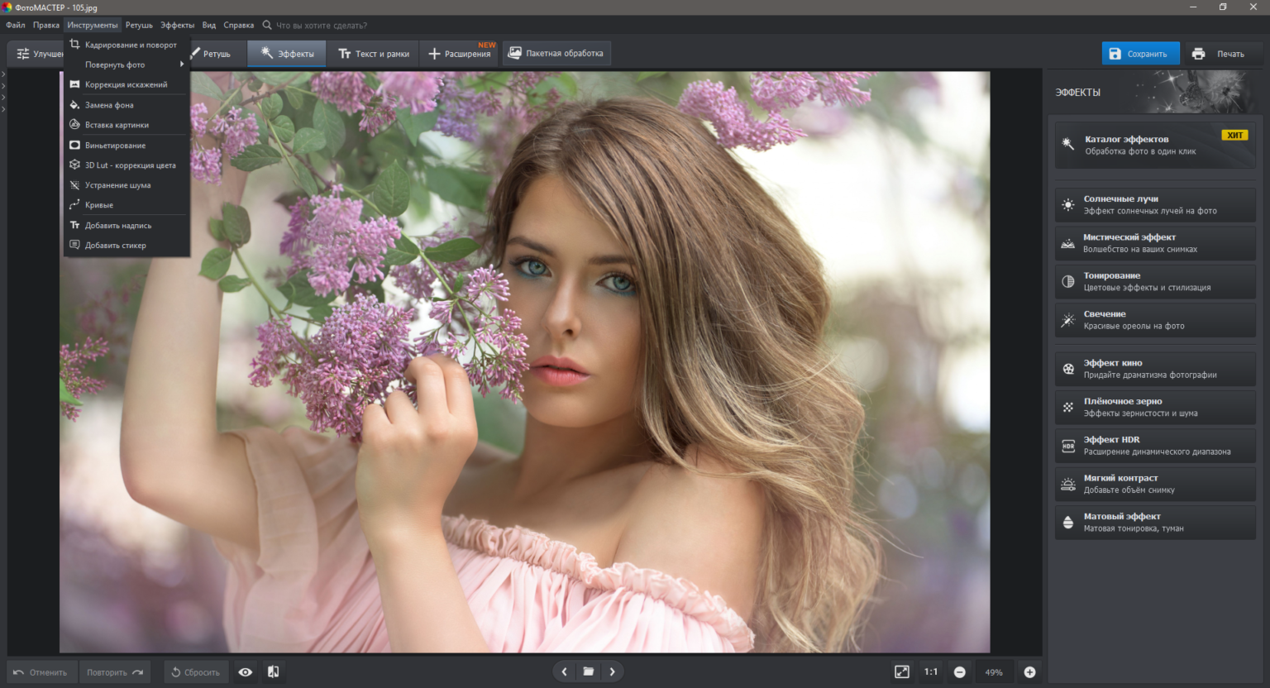Go to previous photo with left arrow

[x=565, y=671]
